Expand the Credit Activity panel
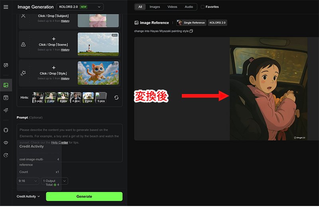This screenshot has height=214, width=319. [28, 196]
